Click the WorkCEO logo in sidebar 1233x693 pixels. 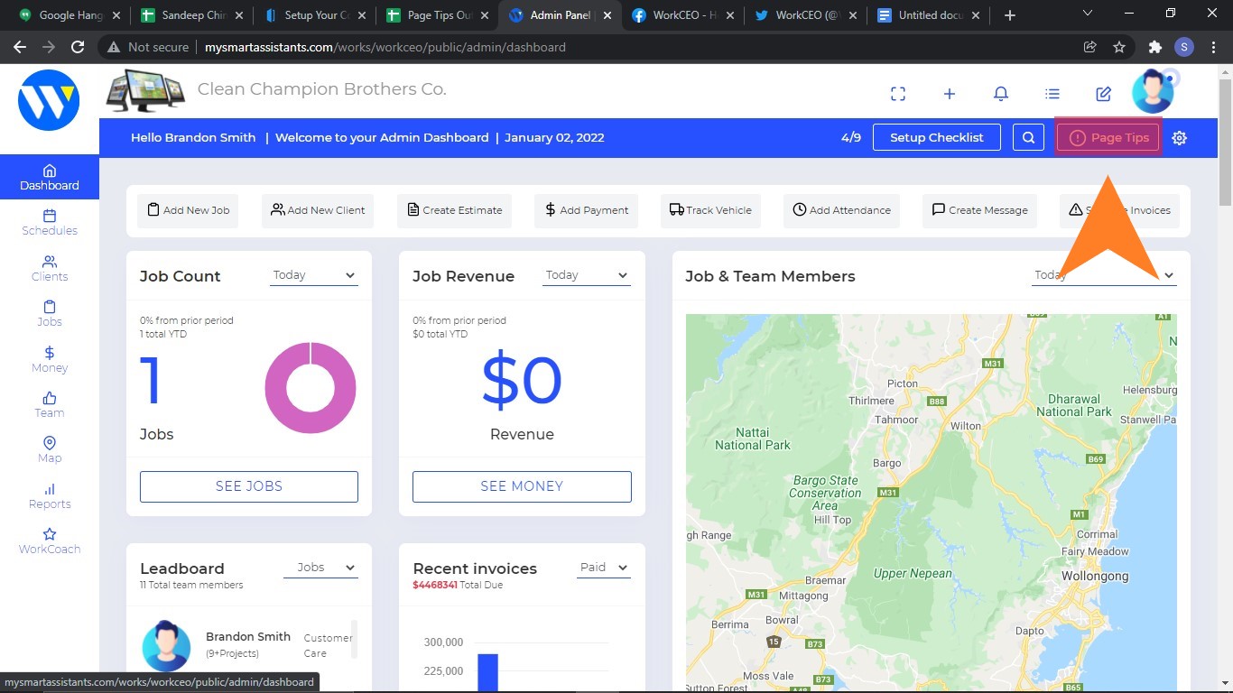click(x=49, y=100)
